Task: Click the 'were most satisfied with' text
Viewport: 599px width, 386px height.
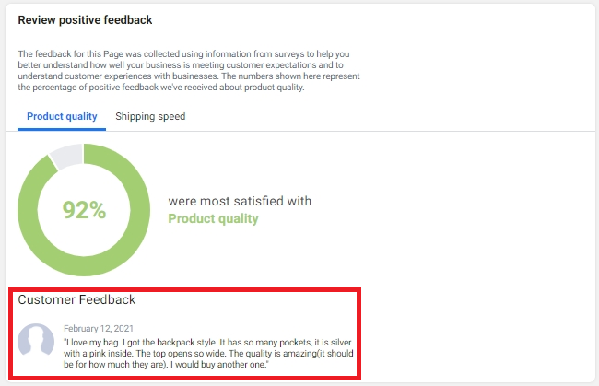Action: (240, 201)
